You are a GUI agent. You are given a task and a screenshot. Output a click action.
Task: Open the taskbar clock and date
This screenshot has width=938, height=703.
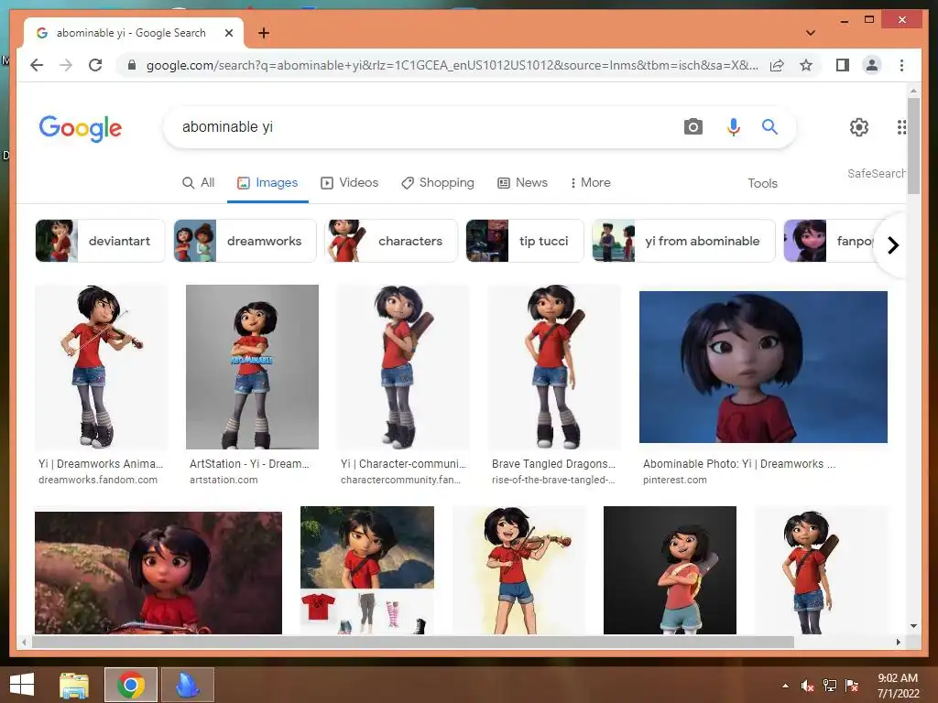(x=898, y=685)
